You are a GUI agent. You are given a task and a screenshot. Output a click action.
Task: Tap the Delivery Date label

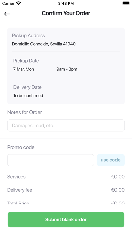(28, 87)
